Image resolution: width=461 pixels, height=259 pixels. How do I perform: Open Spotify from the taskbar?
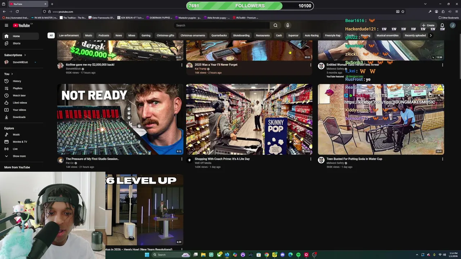[298, 255]
